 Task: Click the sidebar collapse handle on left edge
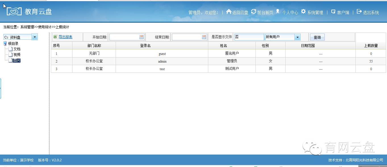pos(1,89)
